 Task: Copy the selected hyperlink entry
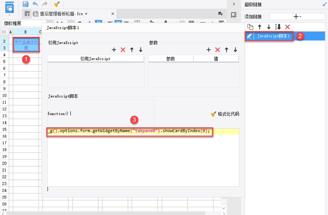250,27
